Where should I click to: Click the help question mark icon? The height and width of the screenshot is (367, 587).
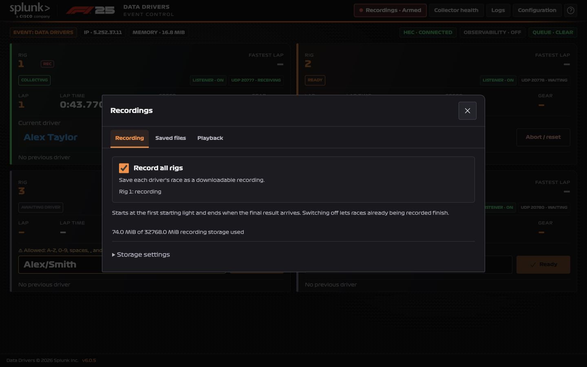[571, 11]
